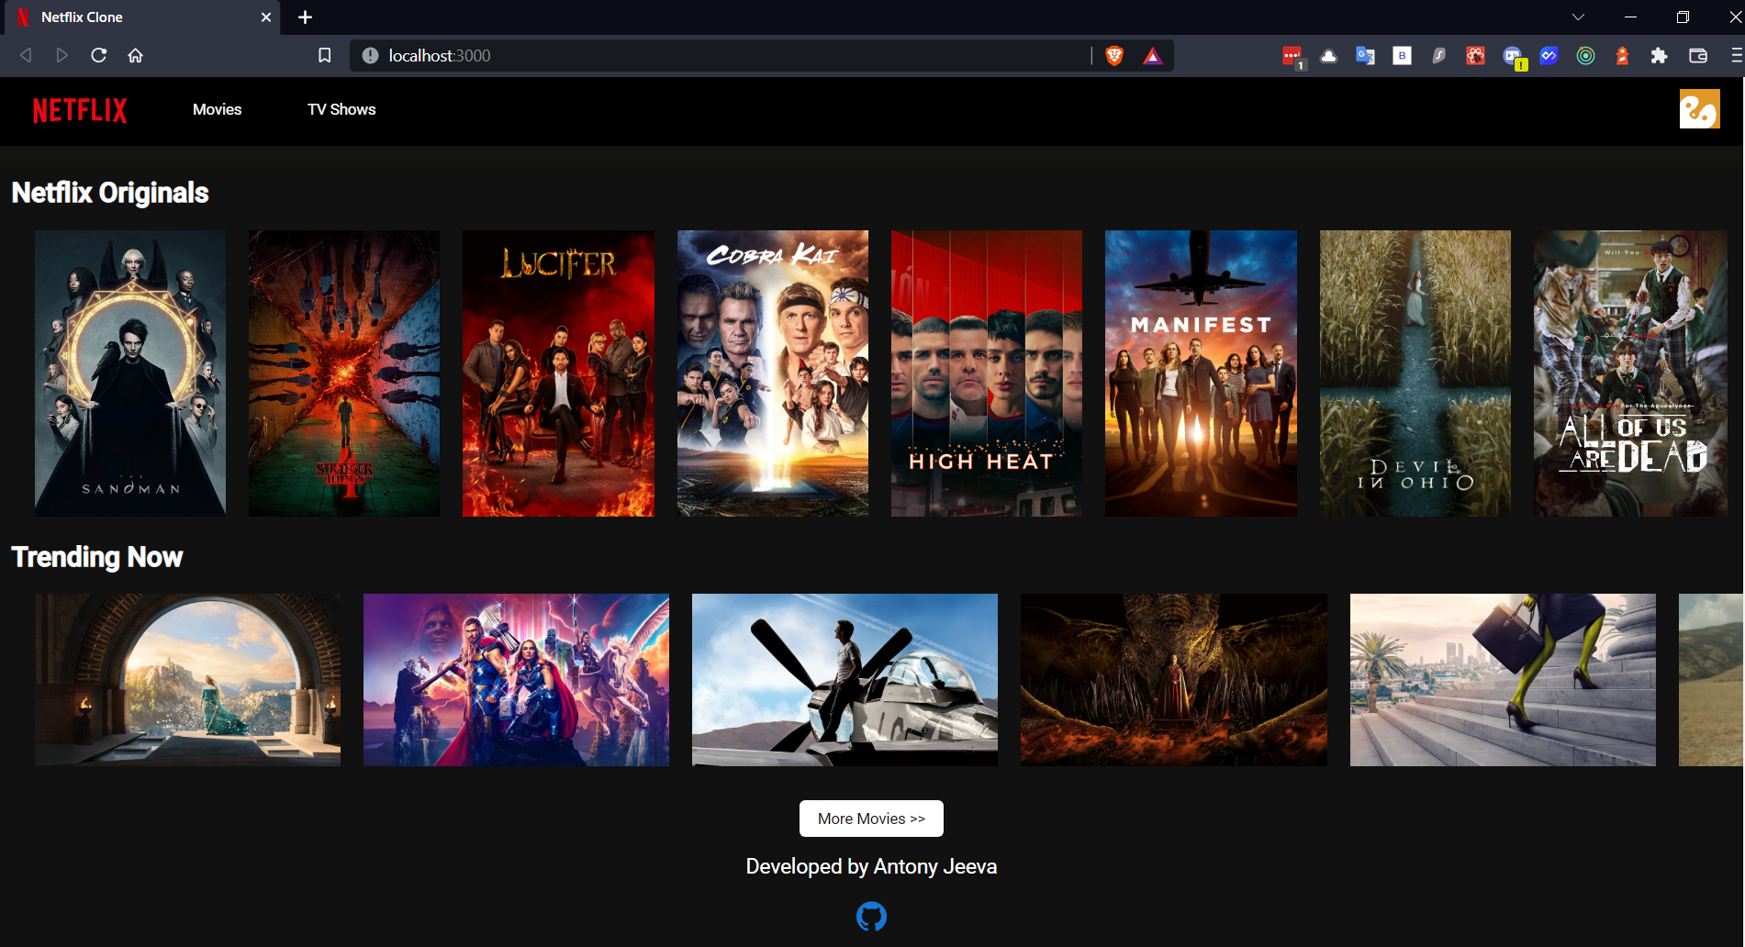Open the Google Translate extension icon

pos(1365,55)
